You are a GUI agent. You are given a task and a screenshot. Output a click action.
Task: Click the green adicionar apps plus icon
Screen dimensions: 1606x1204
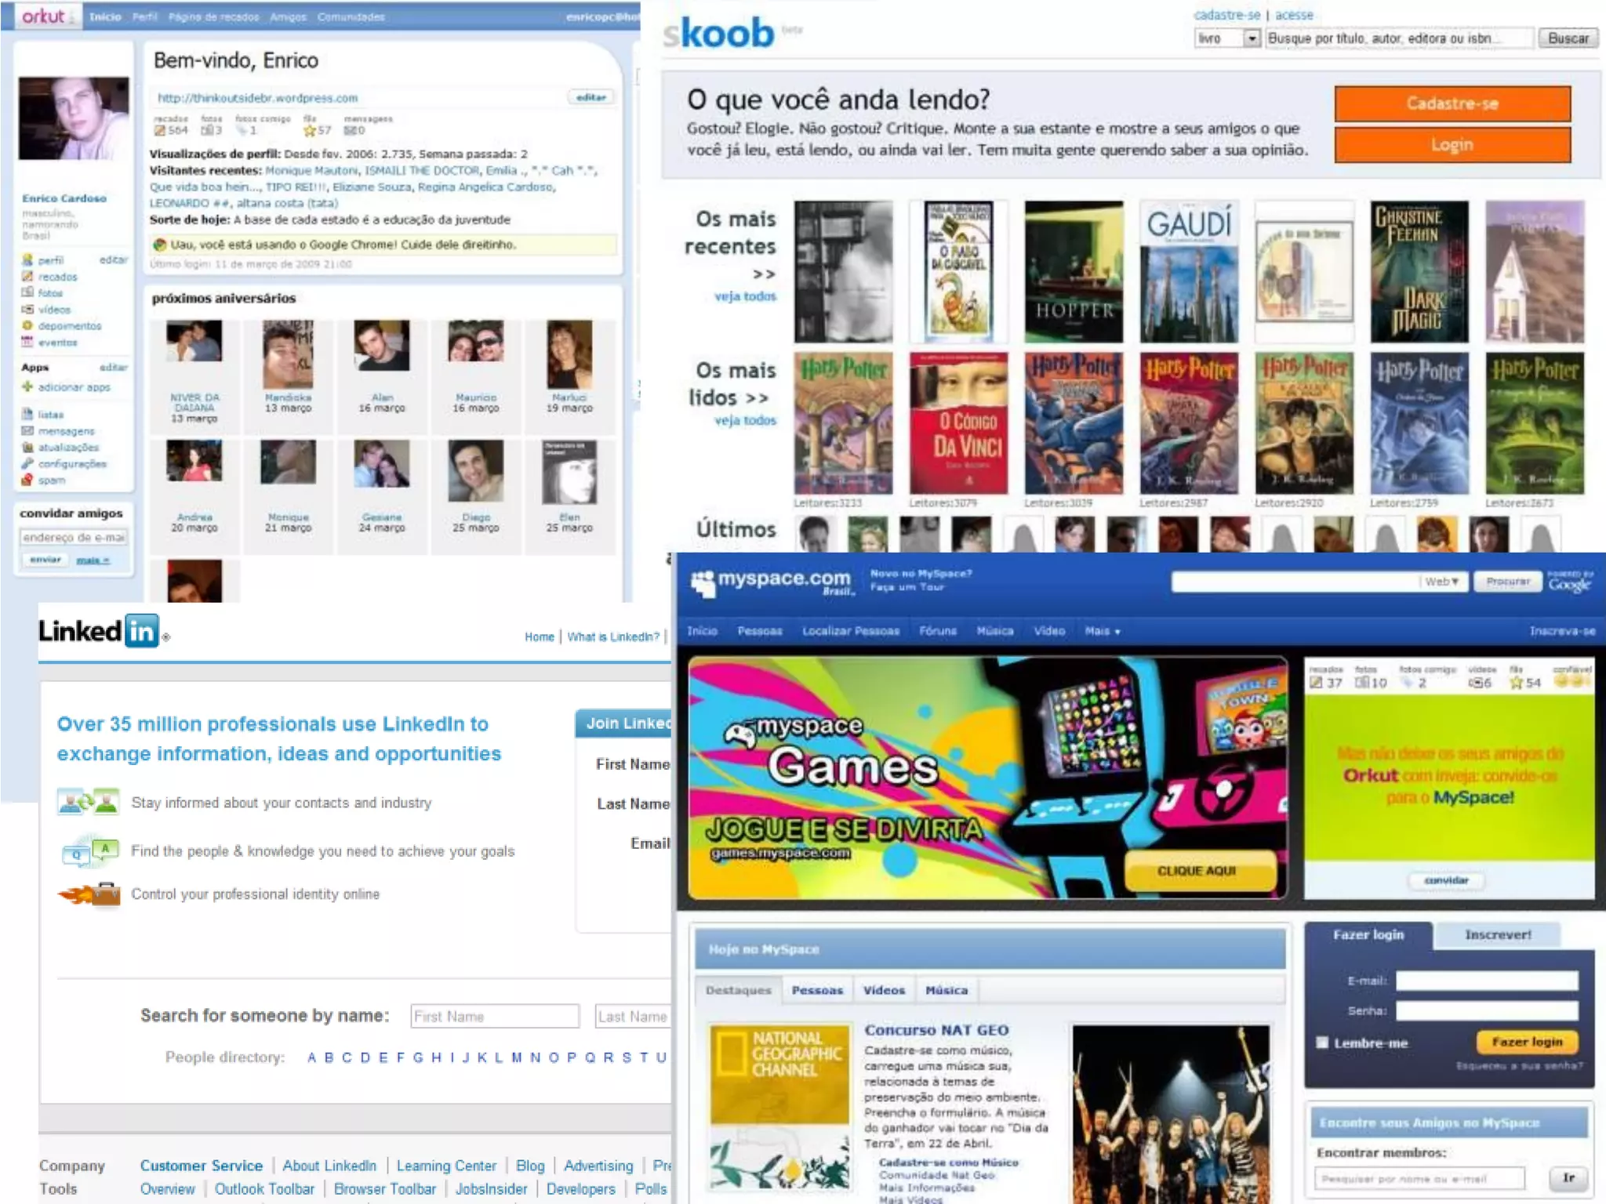[x=27, y=386]
